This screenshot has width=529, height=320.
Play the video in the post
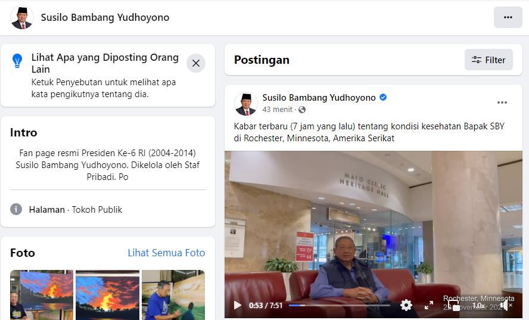point(238,305)
